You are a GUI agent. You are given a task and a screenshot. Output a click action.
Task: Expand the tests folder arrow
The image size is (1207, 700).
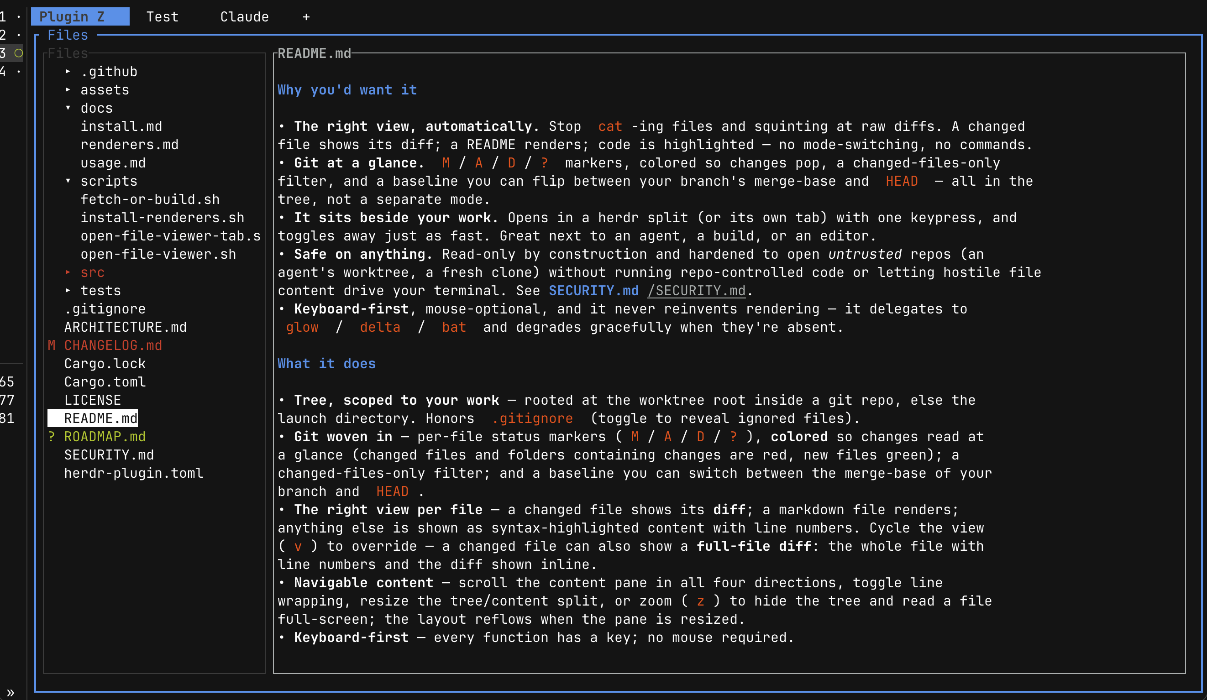(x=68, y=290)
